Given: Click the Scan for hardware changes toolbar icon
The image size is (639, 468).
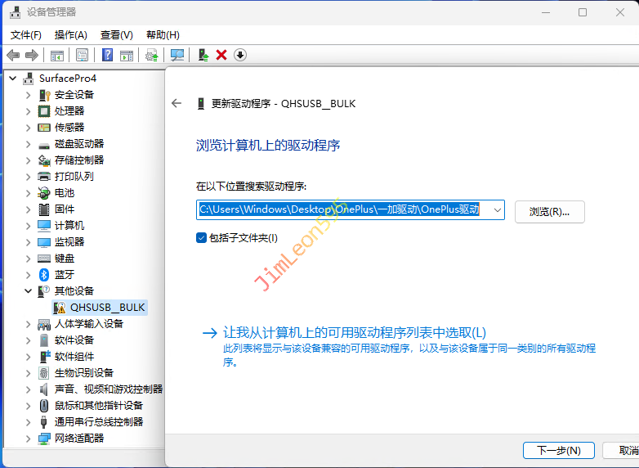Looking at the screenshot, I should [177, 55].
